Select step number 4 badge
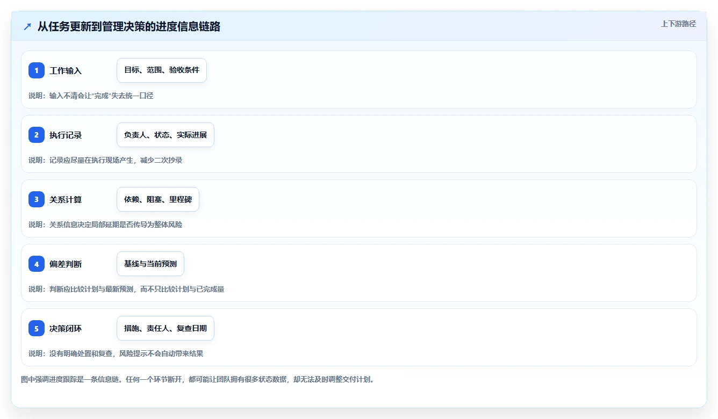The height and width of the screenshot is (419, 718). (37, 264)
